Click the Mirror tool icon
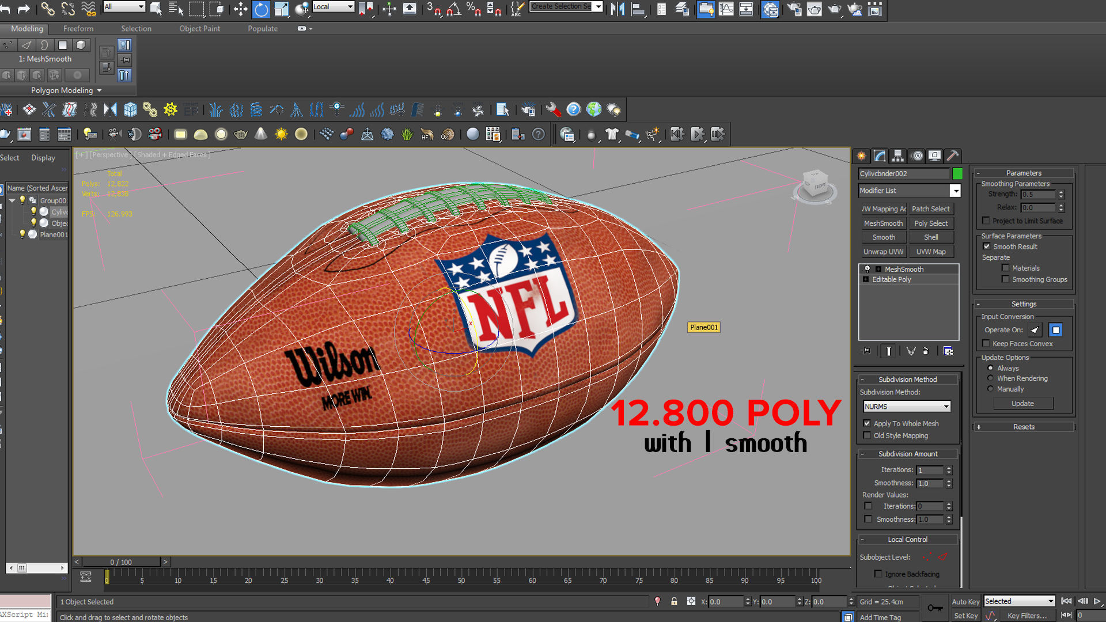 pos(617,9)
